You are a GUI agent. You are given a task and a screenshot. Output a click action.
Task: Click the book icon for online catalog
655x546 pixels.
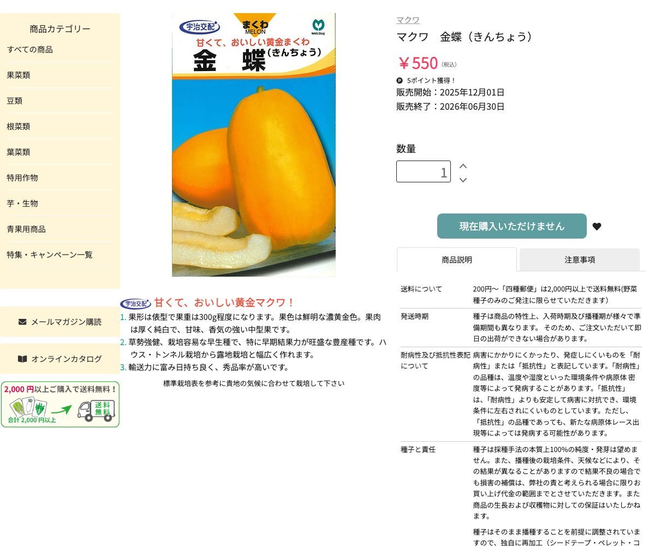click(x=22, y=359)
